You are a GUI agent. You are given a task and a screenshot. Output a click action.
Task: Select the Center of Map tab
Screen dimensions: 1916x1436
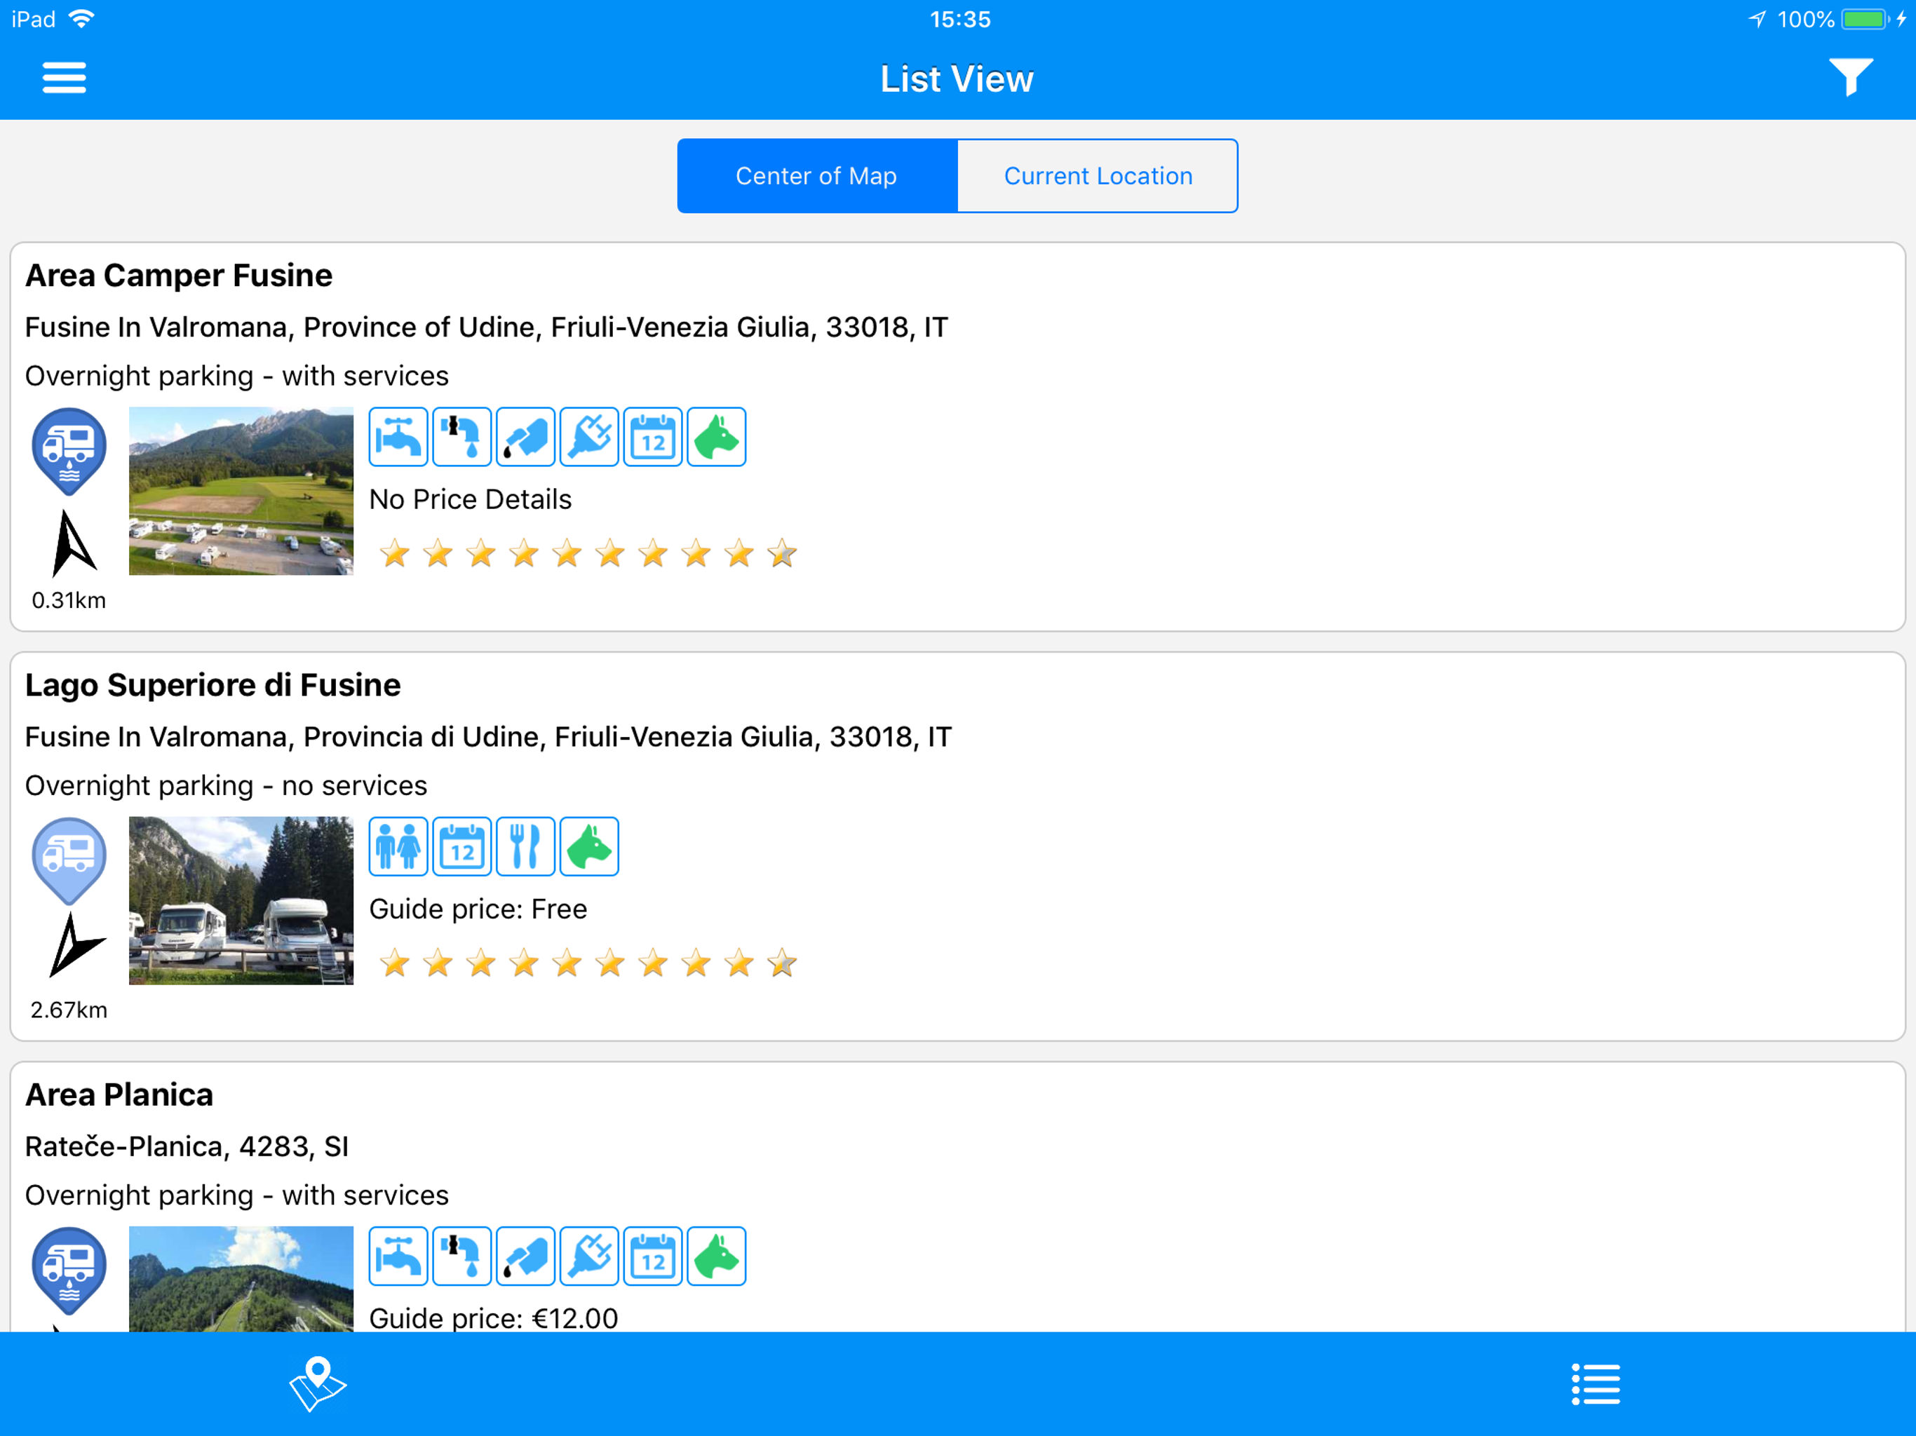click(817, 176)
